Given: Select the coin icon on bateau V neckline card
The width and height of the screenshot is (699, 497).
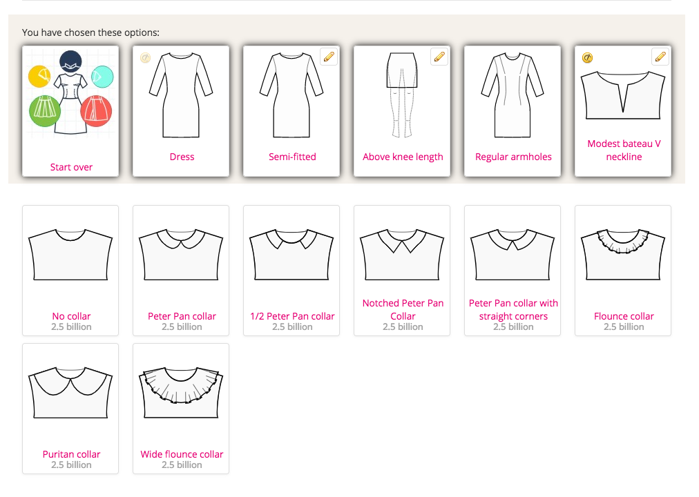Looking at the screenshot, I should click(x=586, y=58).
